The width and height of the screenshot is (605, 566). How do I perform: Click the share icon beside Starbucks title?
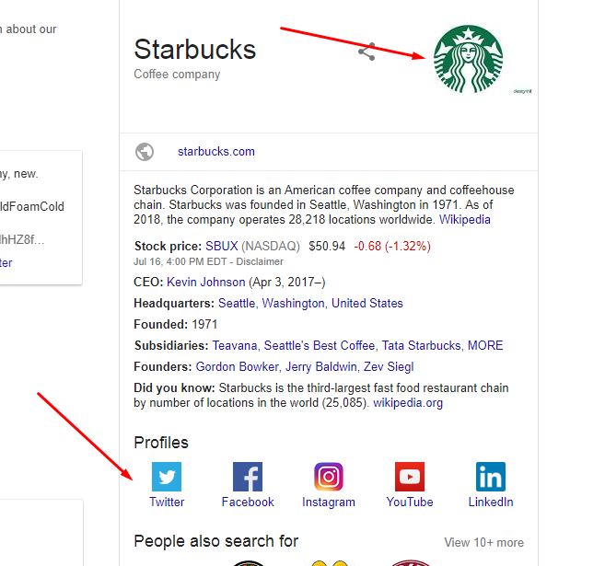pos(366,52)
